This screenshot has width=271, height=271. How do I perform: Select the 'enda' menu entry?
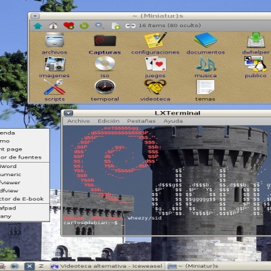coord(24,133)
